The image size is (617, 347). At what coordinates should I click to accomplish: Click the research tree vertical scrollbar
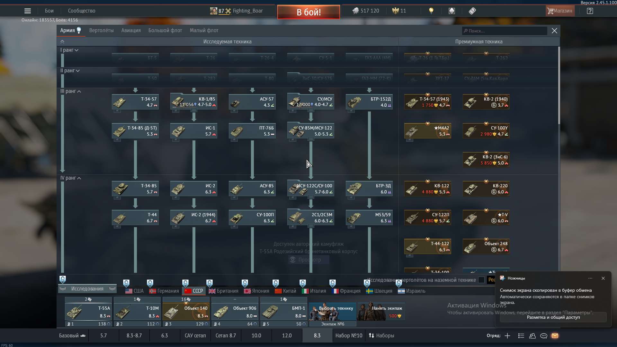[x=559, y=85]
